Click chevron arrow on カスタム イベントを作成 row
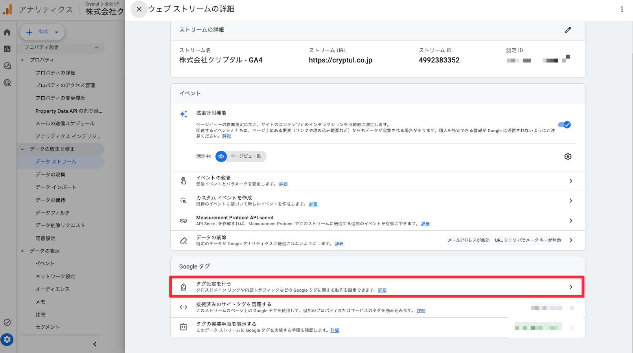633x353 pixels. 571,201
